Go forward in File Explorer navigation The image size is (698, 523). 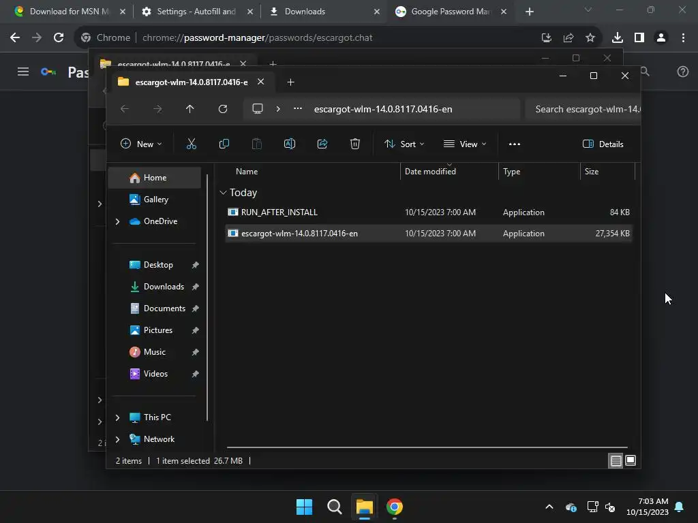[x=157, y=109]
